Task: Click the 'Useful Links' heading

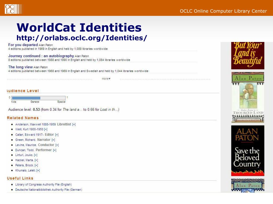Action: click(x=20, y=178)
